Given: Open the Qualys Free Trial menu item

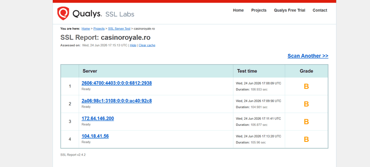Looking at the screenshot, I should pos(289,10).
